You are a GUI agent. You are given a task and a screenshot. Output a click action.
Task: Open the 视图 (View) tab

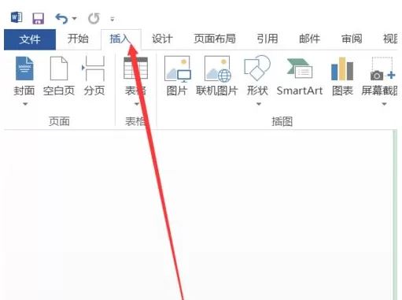390,39
